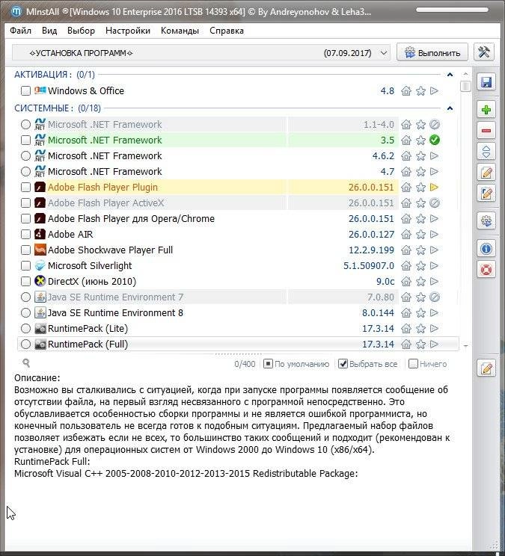
Task: Open the Выбор menu
Action: point(81,31)
